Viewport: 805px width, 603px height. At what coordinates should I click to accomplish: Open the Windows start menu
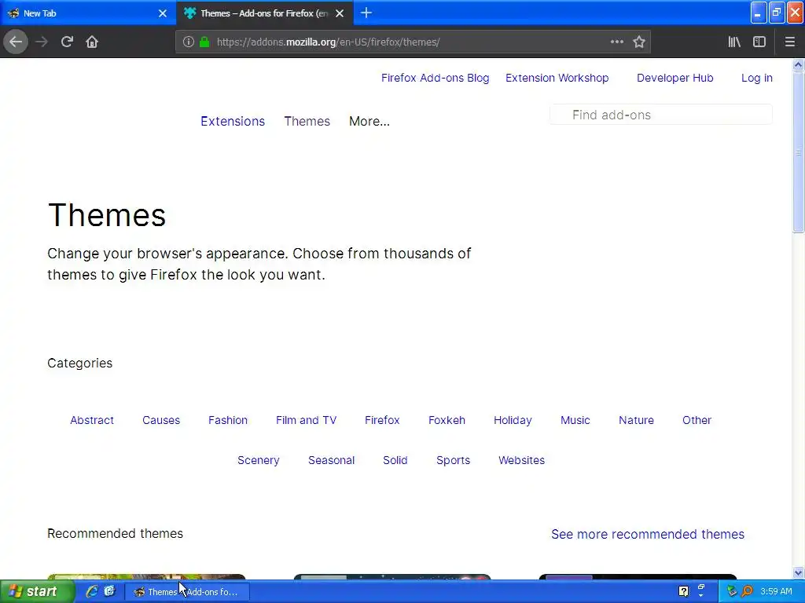pos(37,591)
